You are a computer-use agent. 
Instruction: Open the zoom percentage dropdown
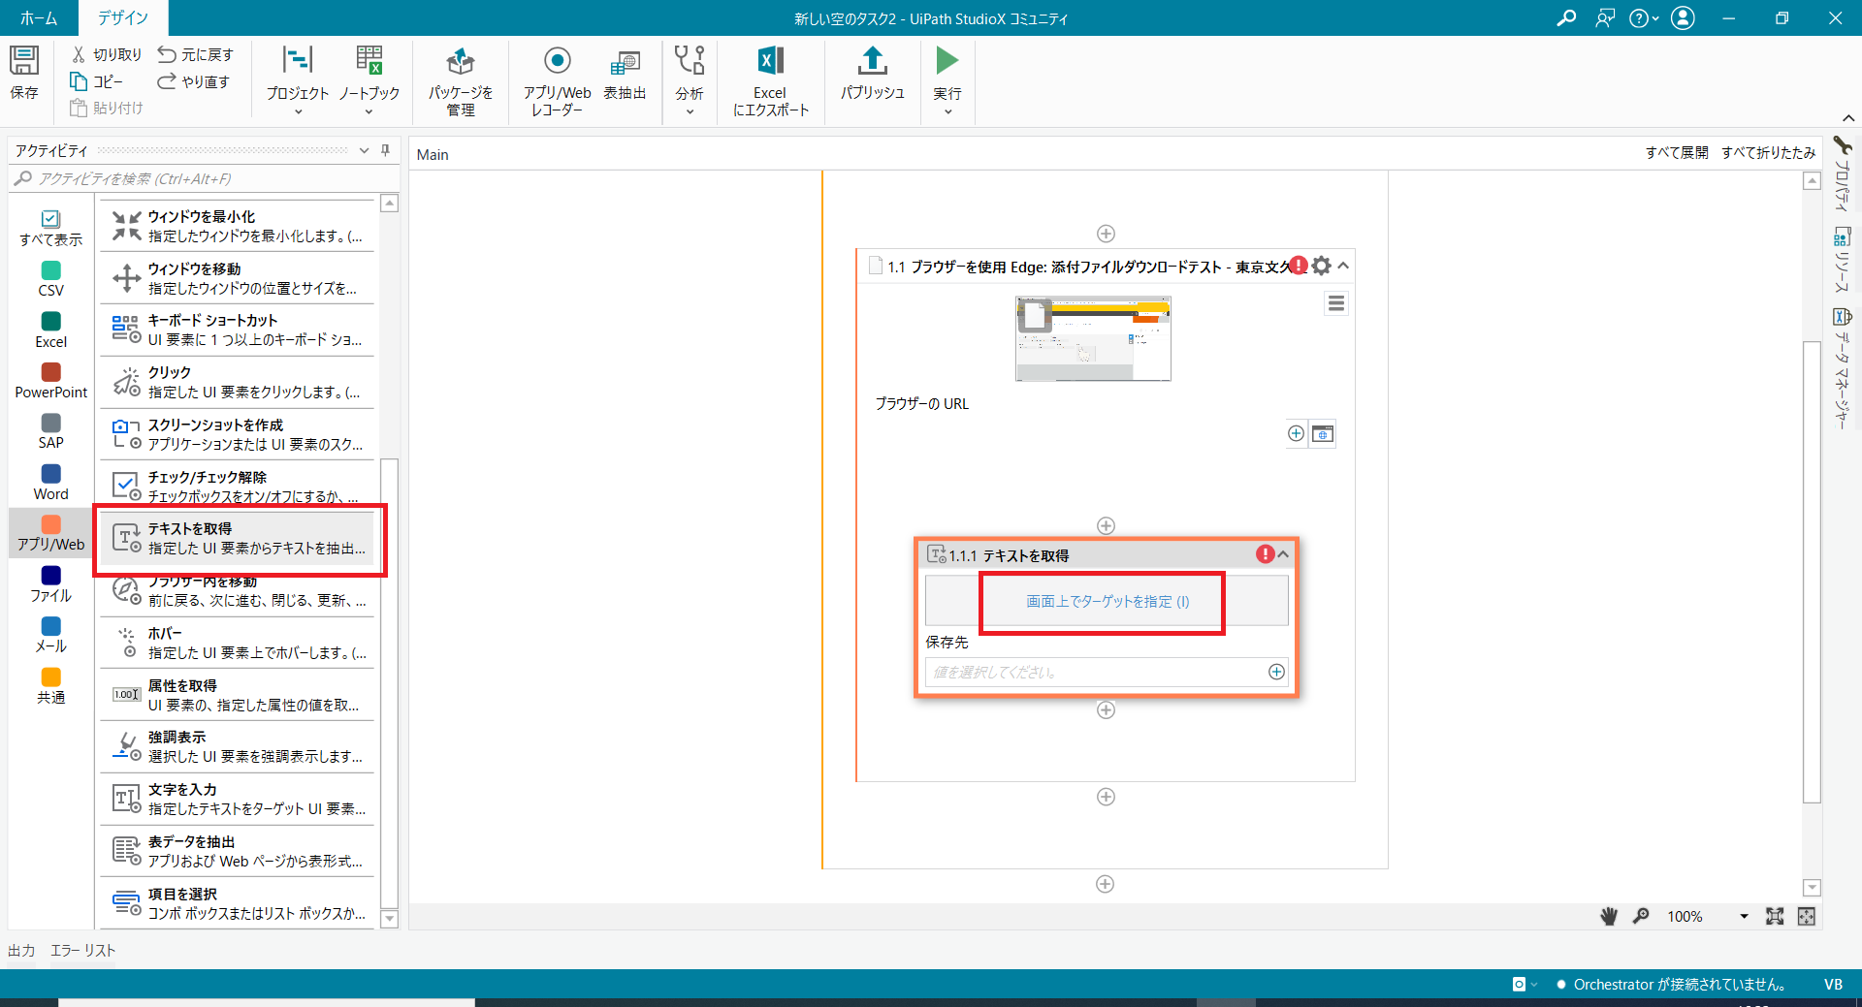pyautogui.click(x=1743, y=917)
